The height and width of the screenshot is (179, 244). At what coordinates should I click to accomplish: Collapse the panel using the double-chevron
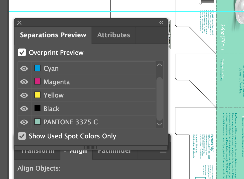click(x=161, y=22)
